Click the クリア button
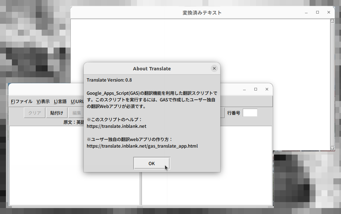This screenshot has height=214, width=341. 34,113
